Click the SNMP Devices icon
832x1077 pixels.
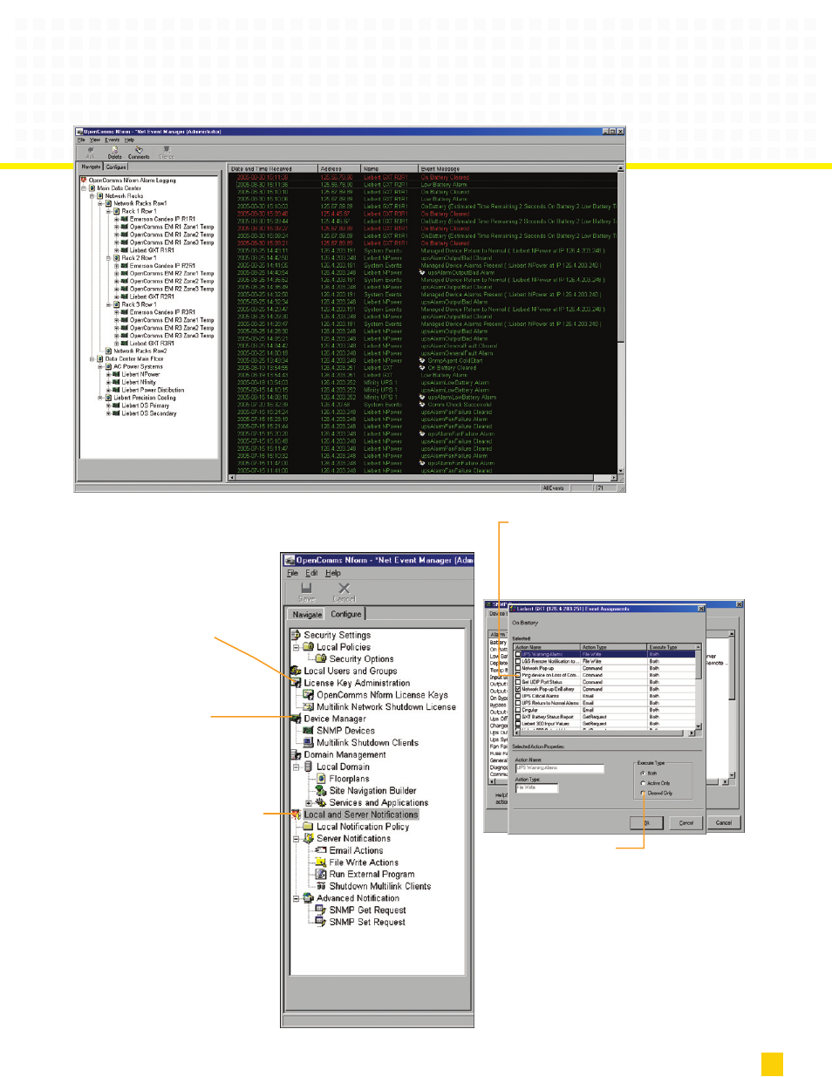coord(308,731)
